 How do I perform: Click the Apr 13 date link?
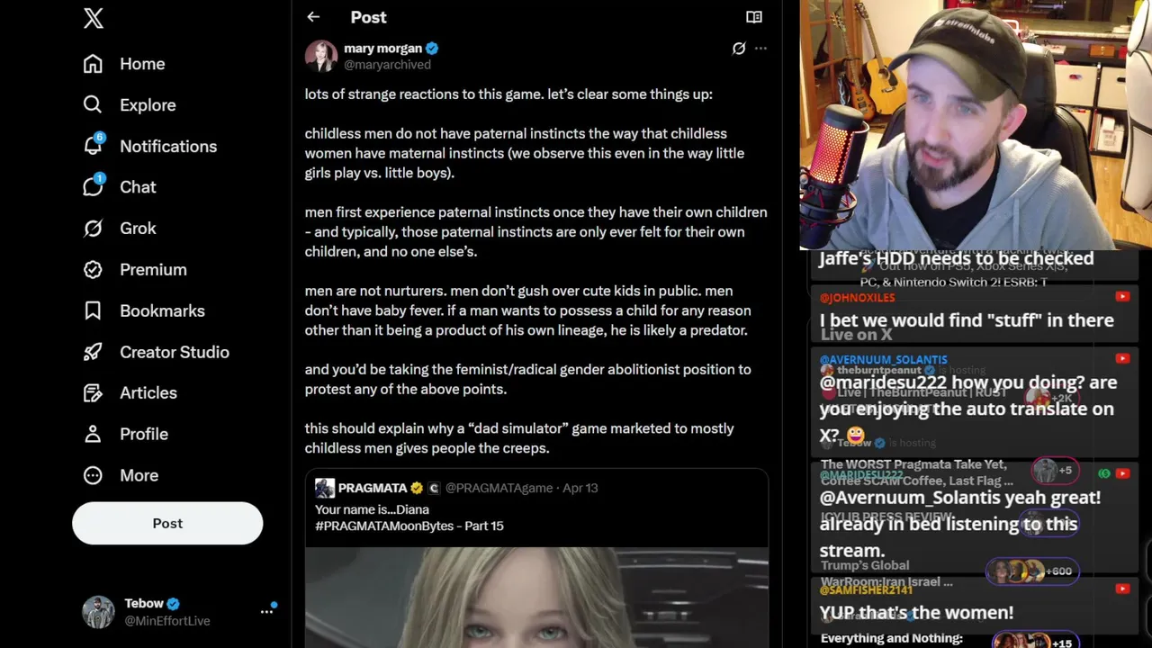tap(580, 488)
